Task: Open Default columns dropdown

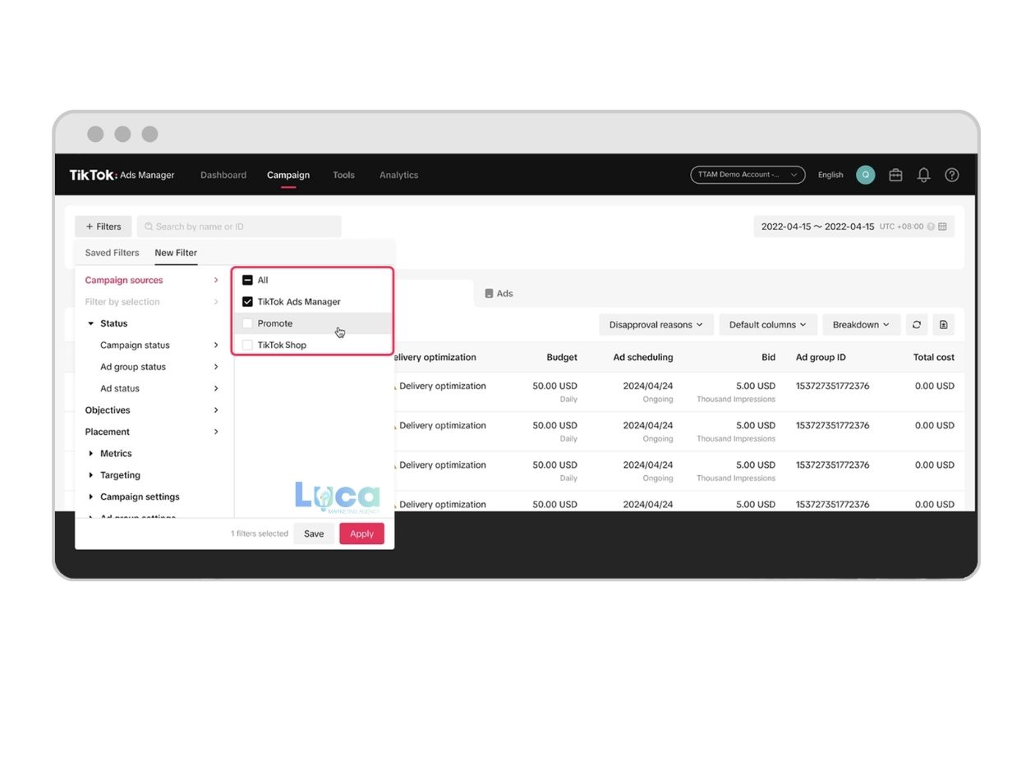Action: [768, 324]
